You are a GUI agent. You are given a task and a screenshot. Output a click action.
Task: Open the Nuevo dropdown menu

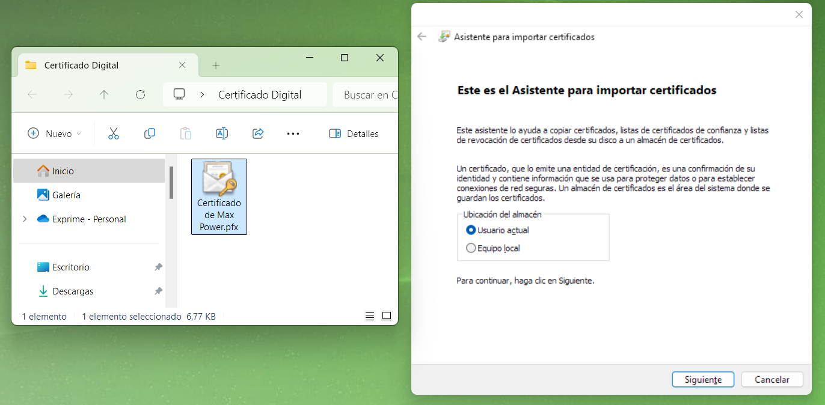(55, 133)
